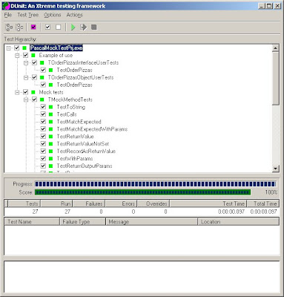Collapse the PascalMockTestPrj.exe root node
The image size is (284, 297).
click(9, 48)
